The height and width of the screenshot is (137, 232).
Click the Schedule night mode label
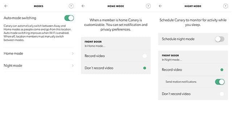click(x=178, y=39)
